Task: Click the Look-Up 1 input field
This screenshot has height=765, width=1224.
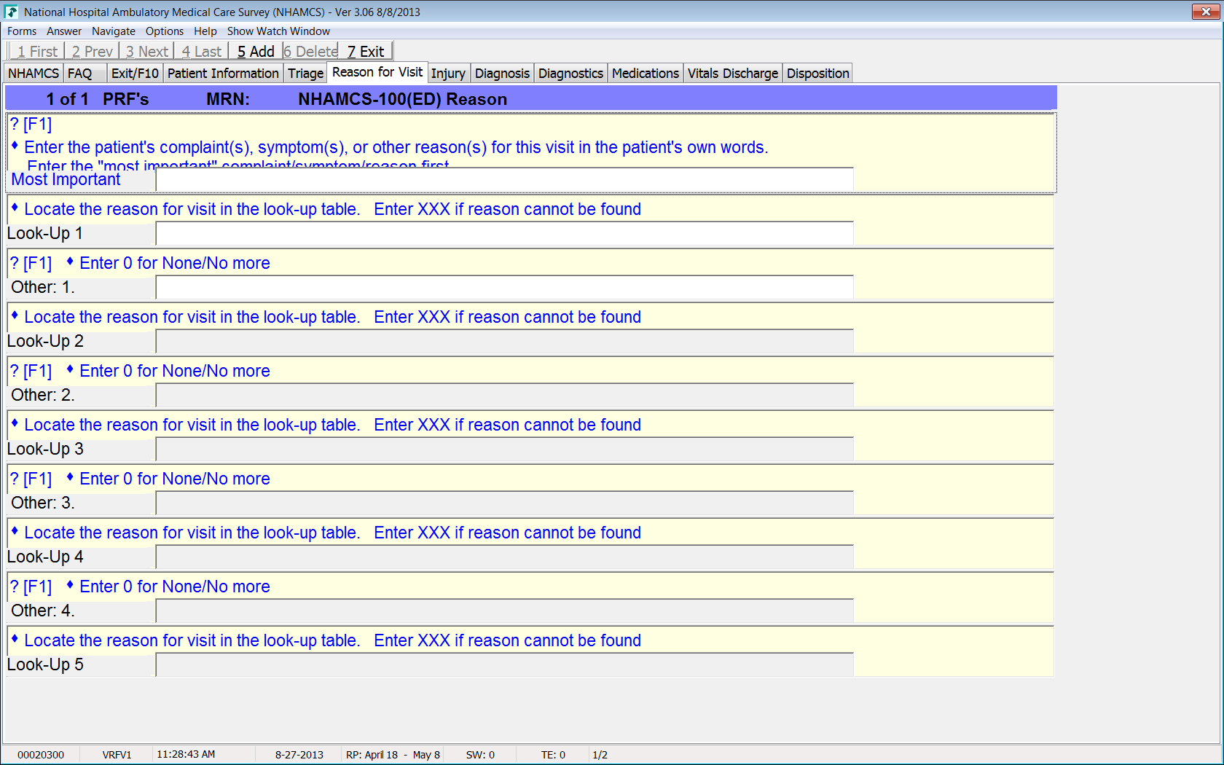Action: tap(504, 234)
